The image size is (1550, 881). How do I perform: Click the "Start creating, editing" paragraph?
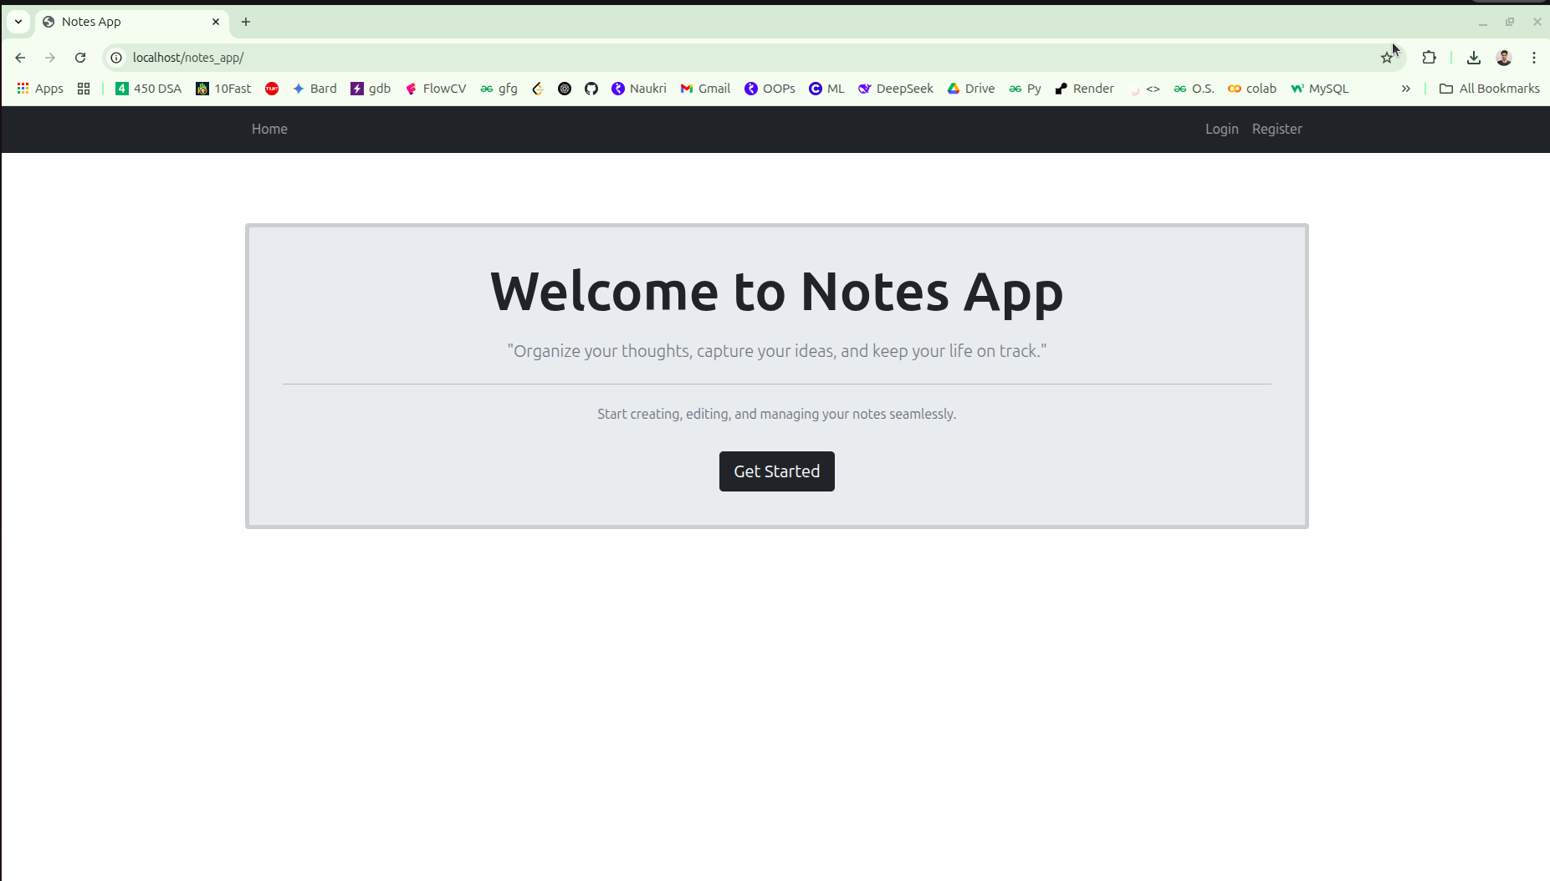(777, 414)
